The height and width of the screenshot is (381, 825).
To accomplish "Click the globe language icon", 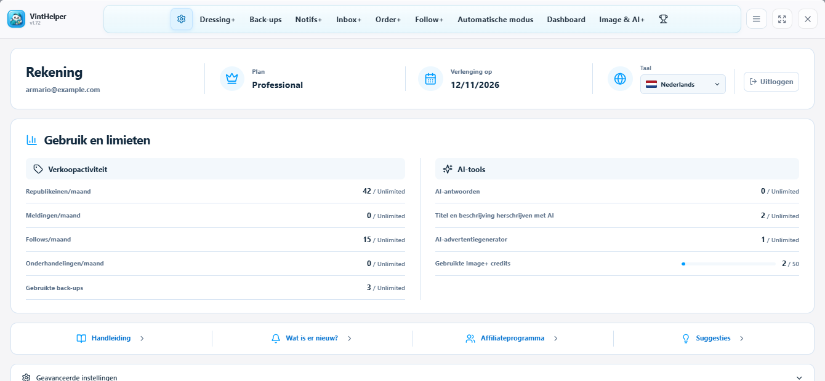I will [x=620, y=79].
